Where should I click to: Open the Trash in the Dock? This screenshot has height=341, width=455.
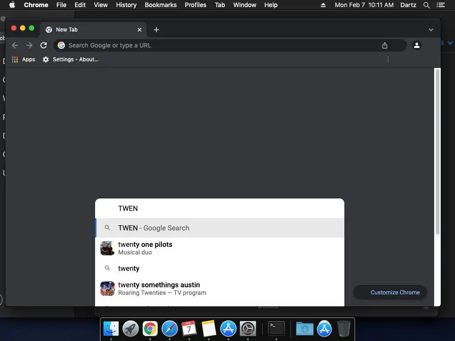[x=344, y=329]
